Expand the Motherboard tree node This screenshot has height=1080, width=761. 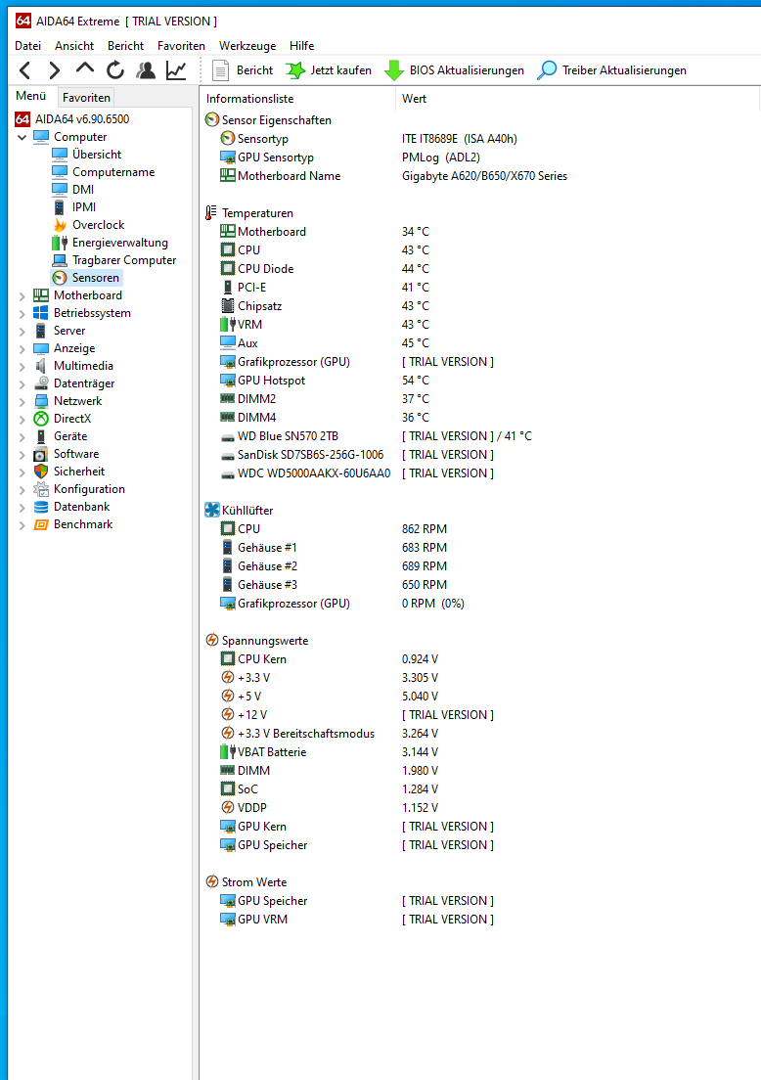coord(22,295)
